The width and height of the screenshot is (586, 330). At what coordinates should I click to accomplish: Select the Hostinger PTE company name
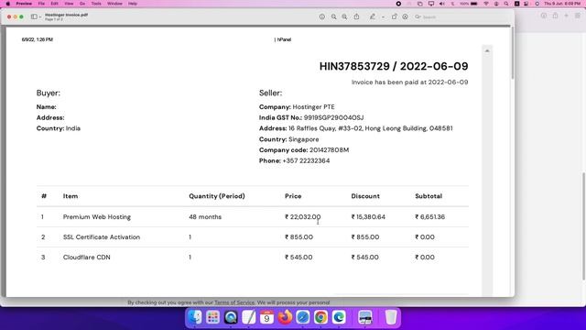[313, 107]
